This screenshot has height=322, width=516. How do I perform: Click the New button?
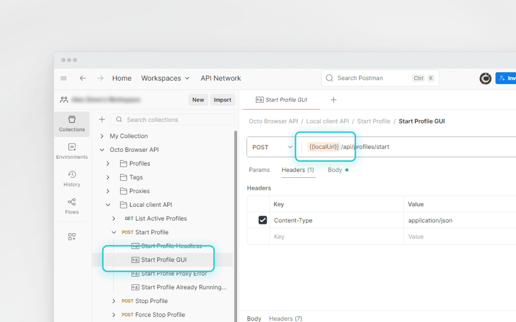click(198, 100)
